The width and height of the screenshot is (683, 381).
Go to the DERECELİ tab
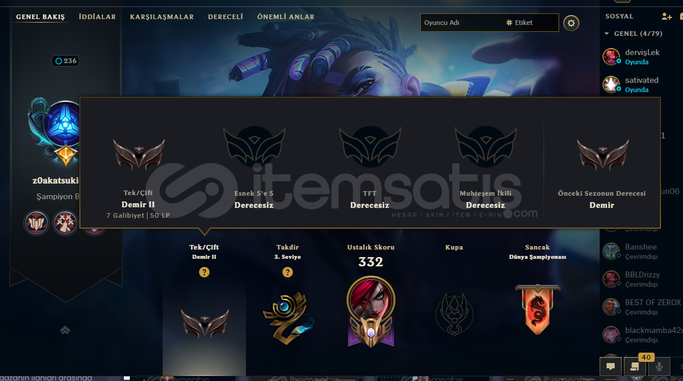225,17
